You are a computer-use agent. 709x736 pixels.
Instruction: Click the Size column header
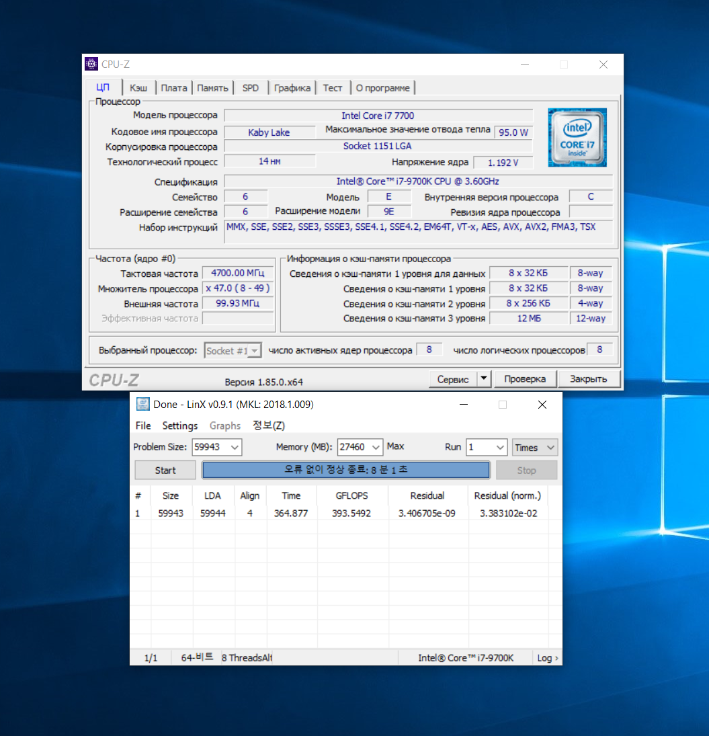[171, 495]
